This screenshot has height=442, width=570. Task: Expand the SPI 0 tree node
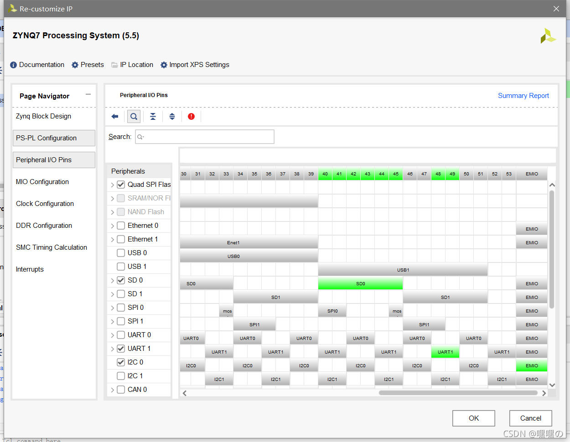(x=113, y=308)
